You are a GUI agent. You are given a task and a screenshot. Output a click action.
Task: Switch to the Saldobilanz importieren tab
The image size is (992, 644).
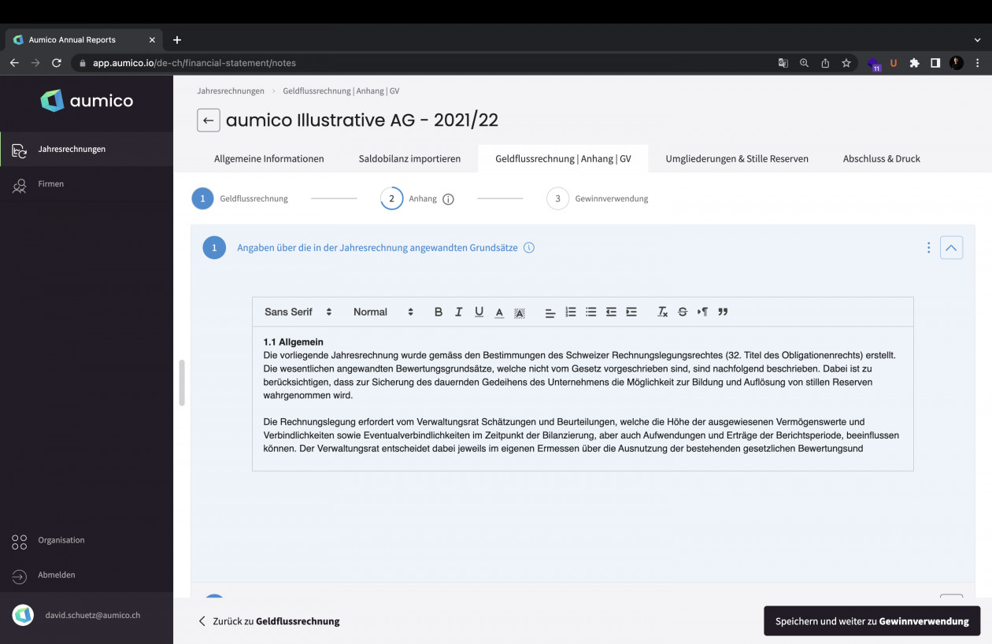coord(409,158)
